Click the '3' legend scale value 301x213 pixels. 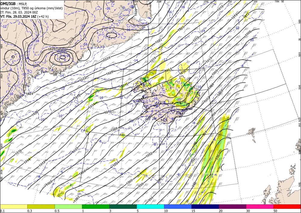tap(110, 211)
